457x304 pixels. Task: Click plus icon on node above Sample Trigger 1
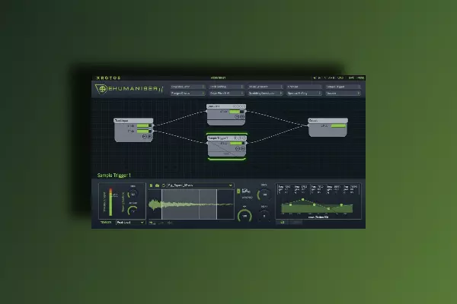point(242,116)
